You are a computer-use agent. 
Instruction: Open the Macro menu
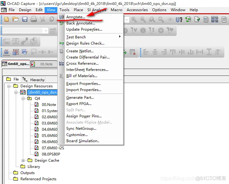117,10
